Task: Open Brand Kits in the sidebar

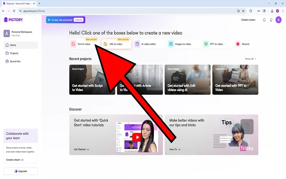Action: tap(15, 62)
